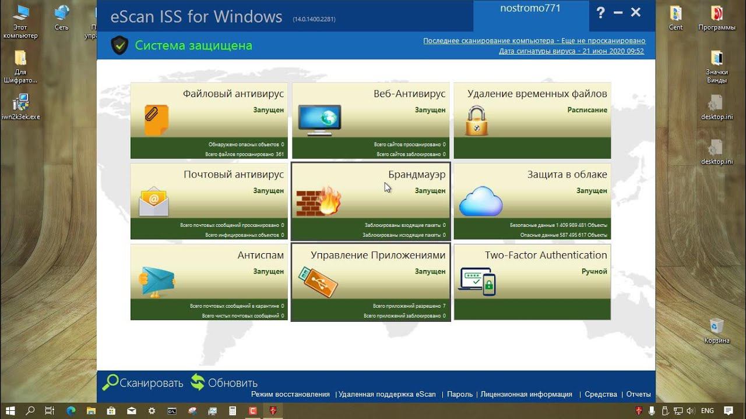Open taskbar search magnifier
Image resolution: width=746 pixels, height=419 pixels.
pos(30,411)
